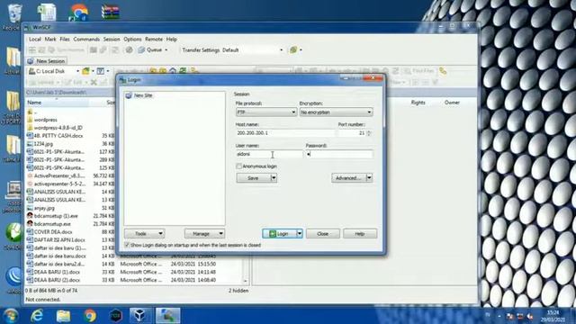Click the delete X icon in local toolbar

[94, 82]
